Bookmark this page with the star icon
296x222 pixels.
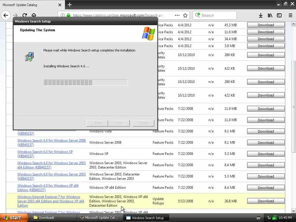[x=185, y=15]
